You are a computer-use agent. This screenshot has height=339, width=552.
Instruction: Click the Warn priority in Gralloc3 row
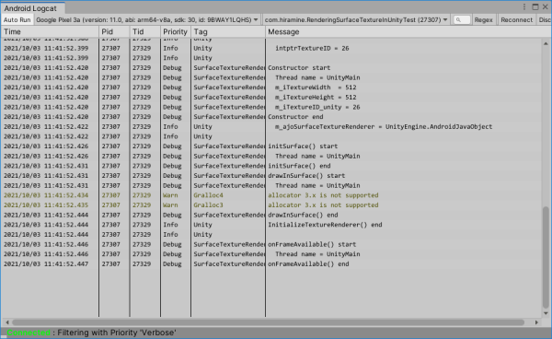(x=170, y=205)
